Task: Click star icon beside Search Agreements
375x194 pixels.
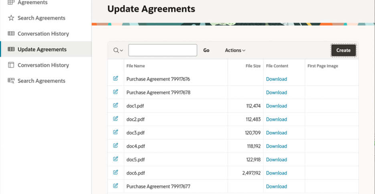Action: click(x=11, y=18)
